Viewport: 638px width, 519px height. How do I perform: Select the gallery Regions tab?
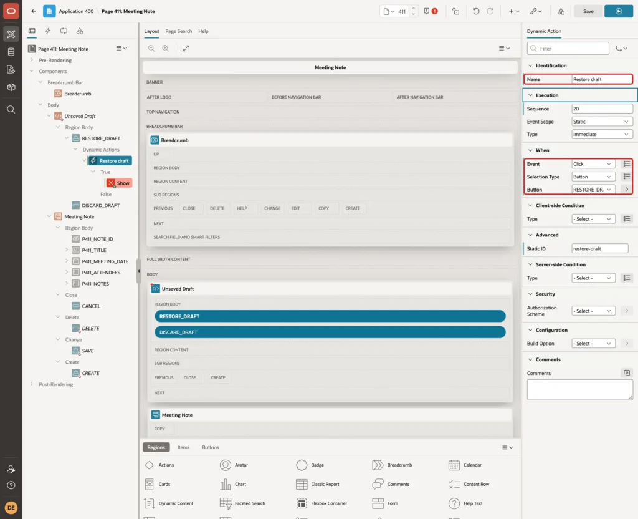156,447
